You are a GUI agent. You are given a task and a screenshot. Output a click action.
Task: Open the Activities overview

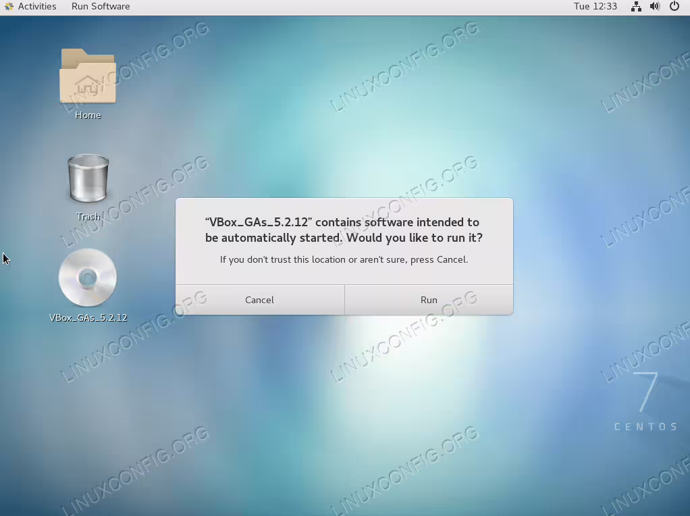[37, 7]
